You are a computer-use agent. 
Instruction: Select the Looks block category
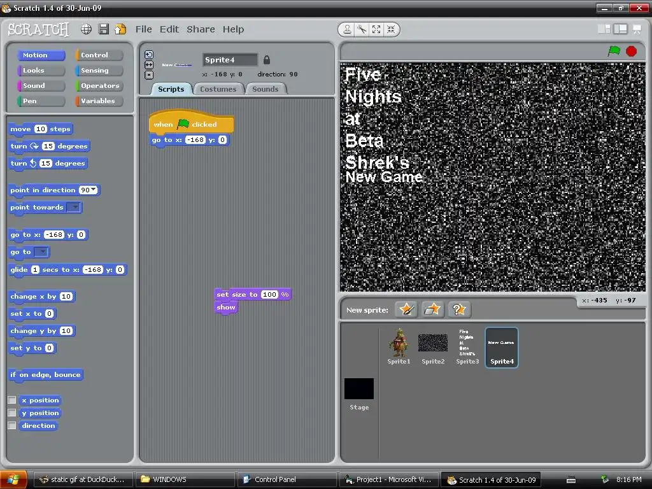(41, 70)
